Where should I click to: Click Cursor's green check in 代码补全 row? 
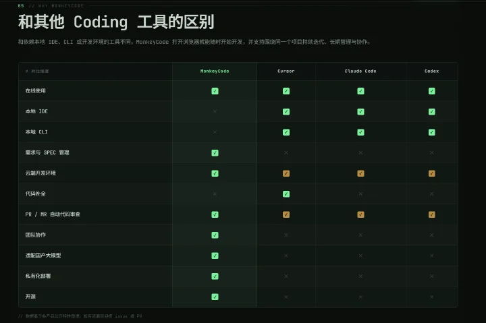286,194
